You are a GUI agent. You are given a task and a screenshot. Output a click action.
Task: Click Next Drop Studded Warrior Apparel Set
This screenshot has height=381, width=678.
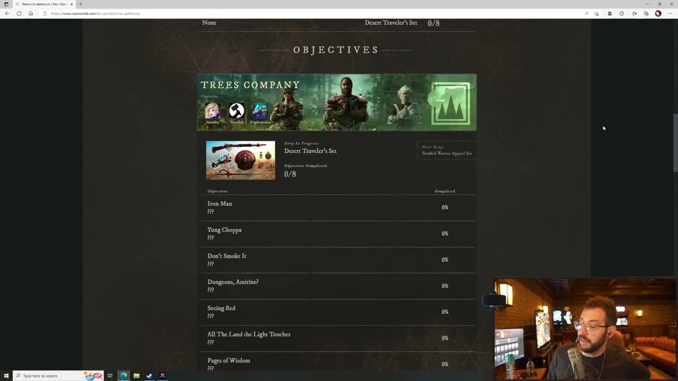tap(447, 150)
